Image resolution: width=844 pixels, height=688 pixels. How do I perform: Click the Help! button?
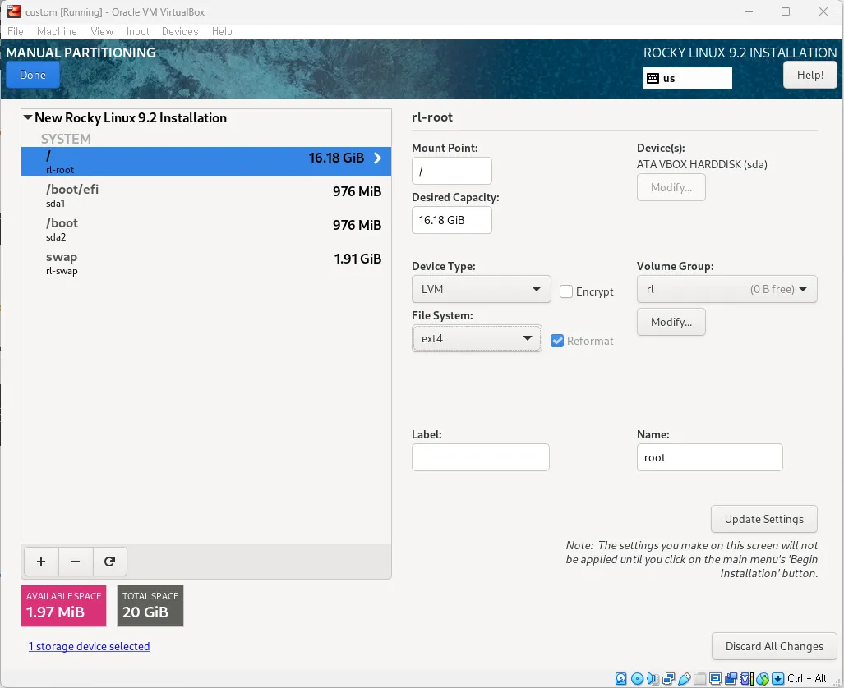coord(809,75)
